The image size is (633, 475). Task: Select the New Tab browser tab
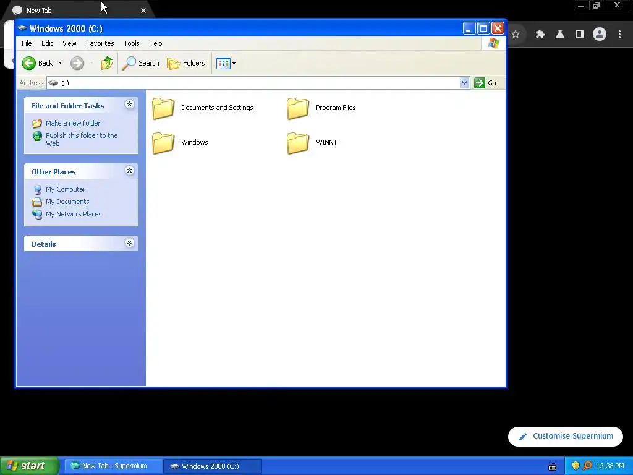(x=77, y=11)
